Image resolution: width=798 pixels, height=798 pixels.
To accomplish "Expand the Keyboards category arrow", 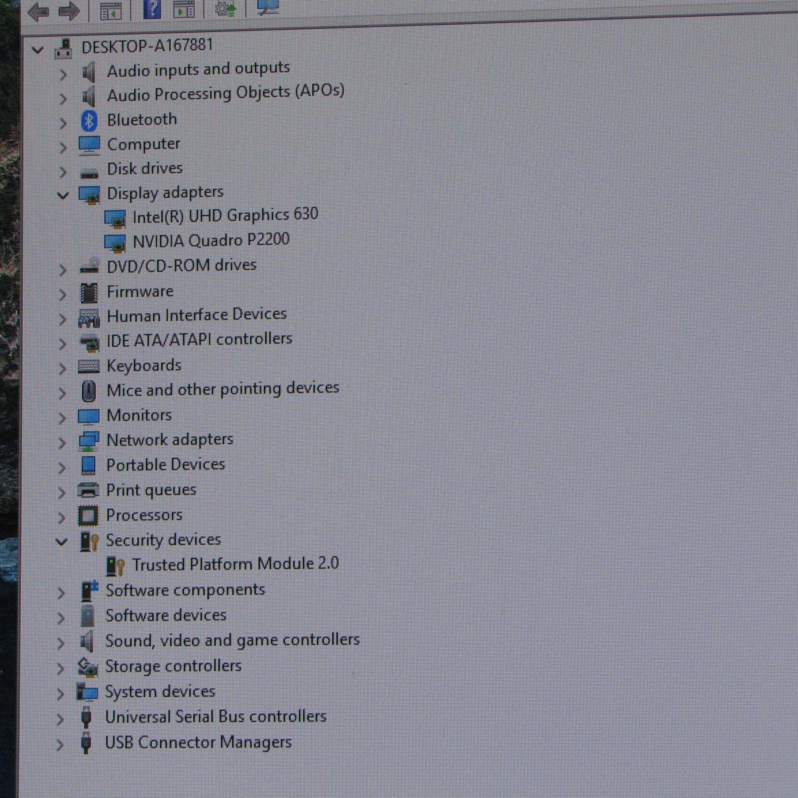I will click(x=62, y=368).
